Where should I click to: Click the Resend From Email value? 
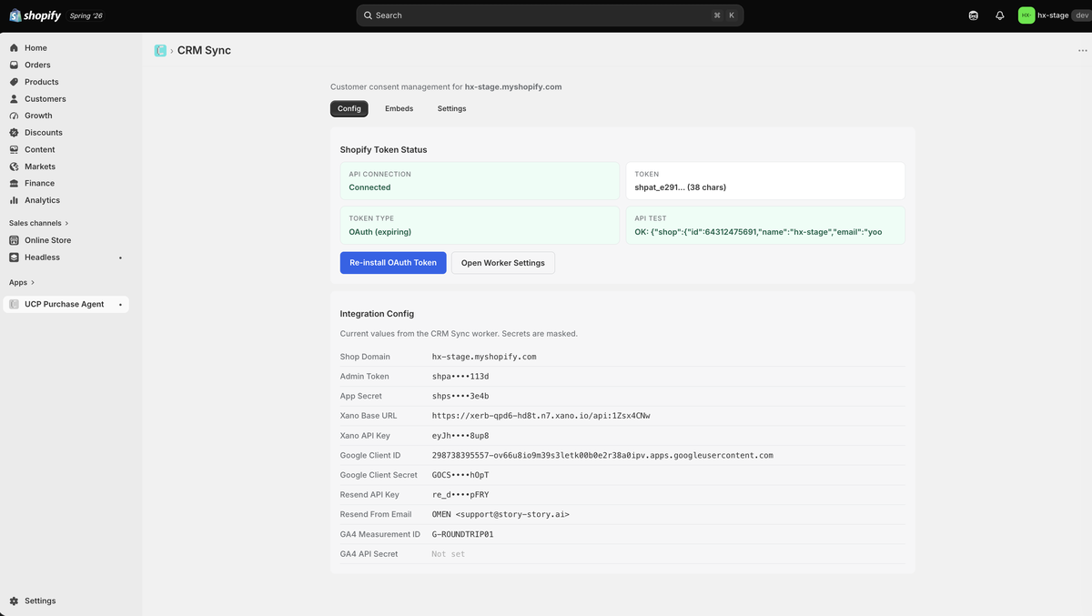point(500,514)
